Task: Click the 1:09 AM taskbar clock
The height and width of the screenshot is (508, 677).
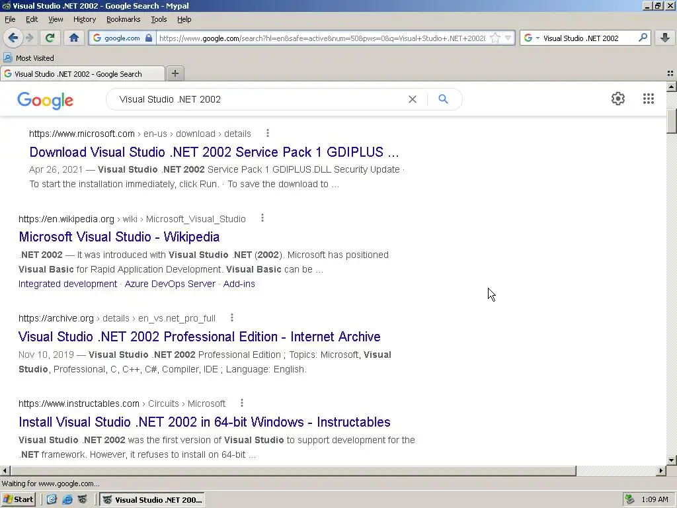Action: (x=655, y=499)
